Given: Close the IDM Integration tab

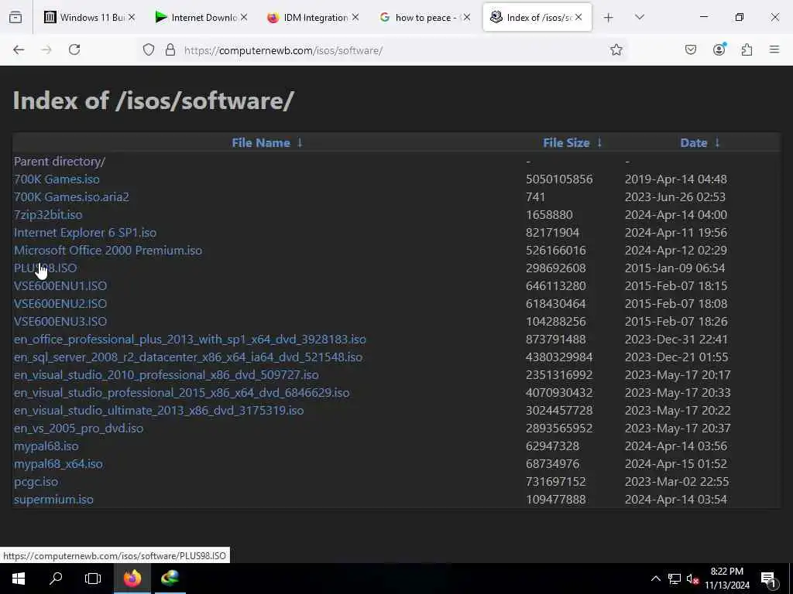Looking at the screenshot, I should coord(355,17).
